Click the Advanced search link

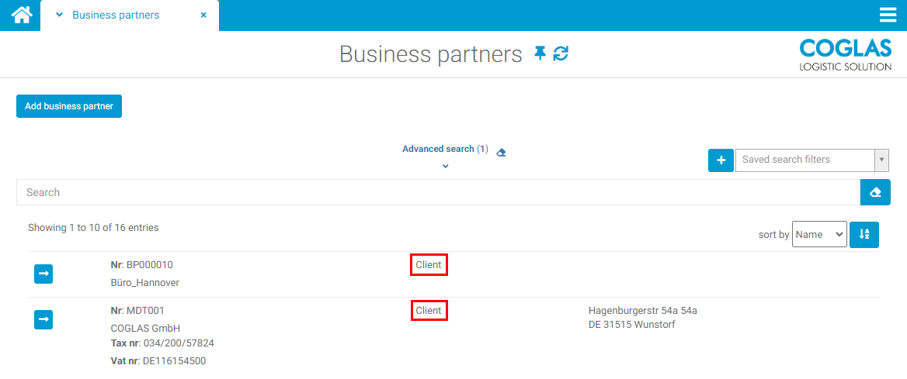[438, 149]
